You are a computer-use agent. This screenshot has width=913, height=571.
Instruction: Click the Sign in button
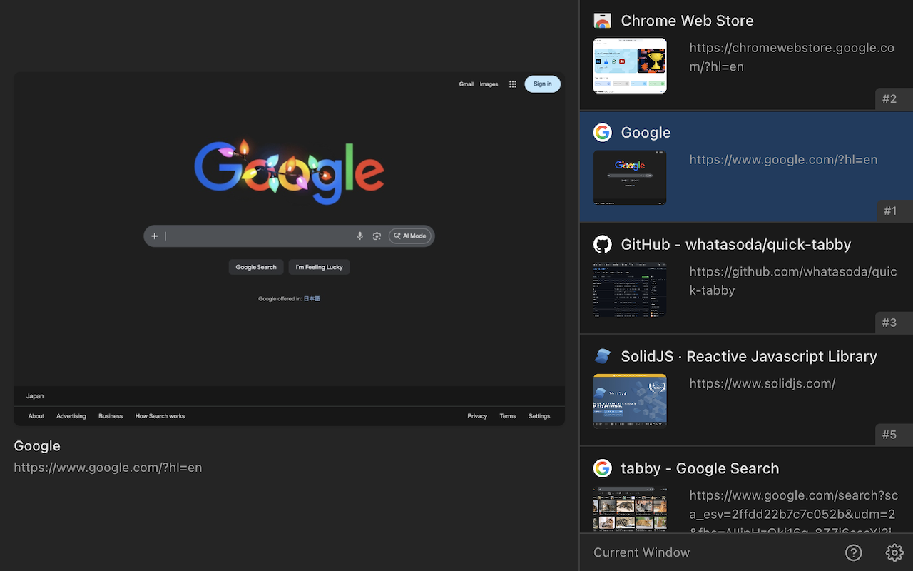click(542, 84)
